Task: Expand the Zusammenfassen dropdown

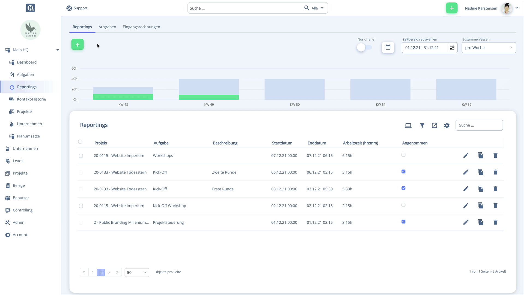Action: point(489,47)
